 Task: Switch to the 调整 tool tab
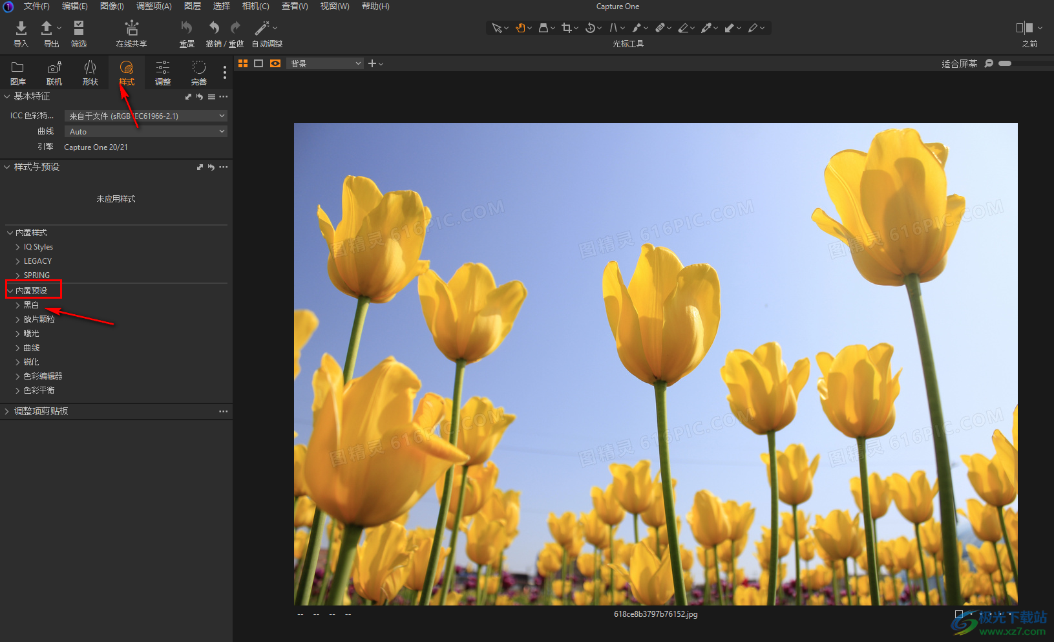[163, 72]
